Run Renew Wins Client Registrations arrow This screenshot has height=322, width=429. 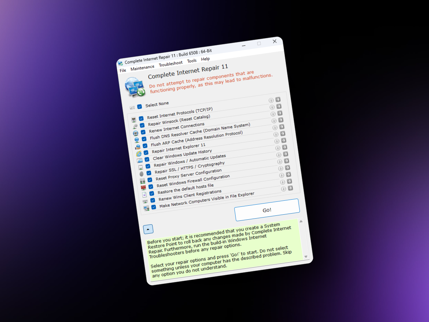tap(290, 181)
